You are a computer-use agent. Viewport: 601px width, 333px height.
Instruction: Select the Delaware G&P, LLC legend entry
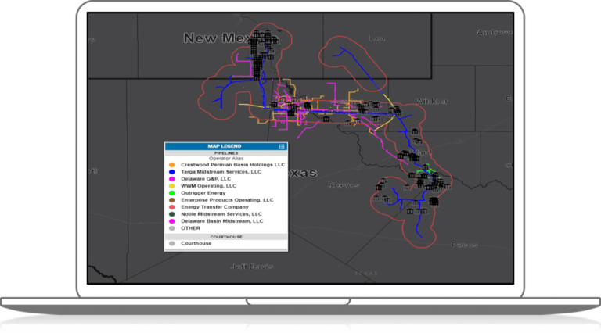[206, 179]
